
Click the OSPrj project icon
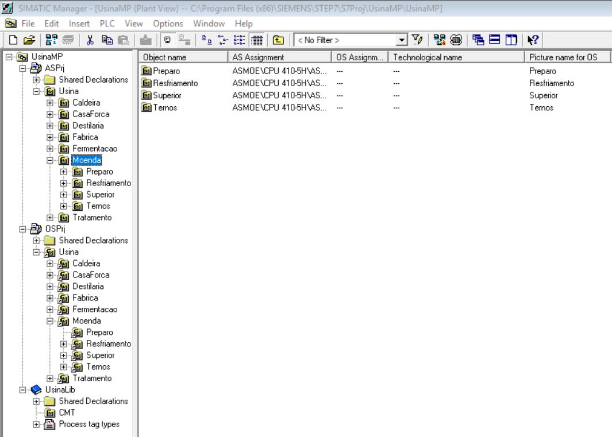[36, 229]
